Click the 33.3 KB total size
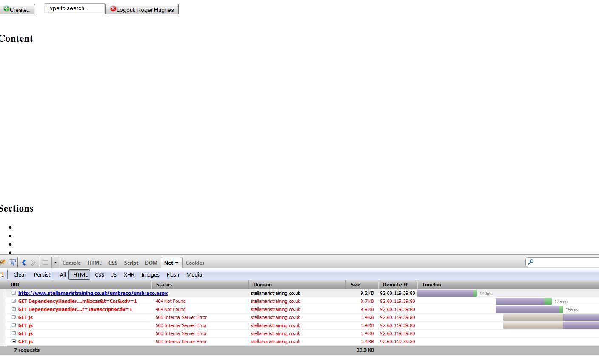This screenshot has width=599, height=356. coord(365,350)
